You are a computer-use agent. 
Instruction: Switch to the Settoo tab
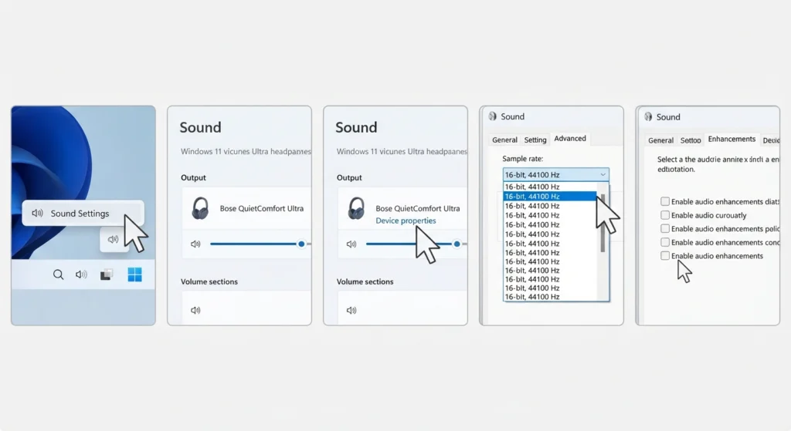(691, 140)
